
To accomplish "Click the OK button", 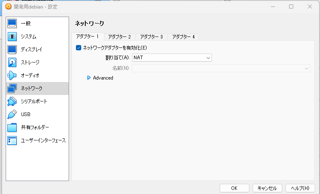I will [x=234, y=188].
